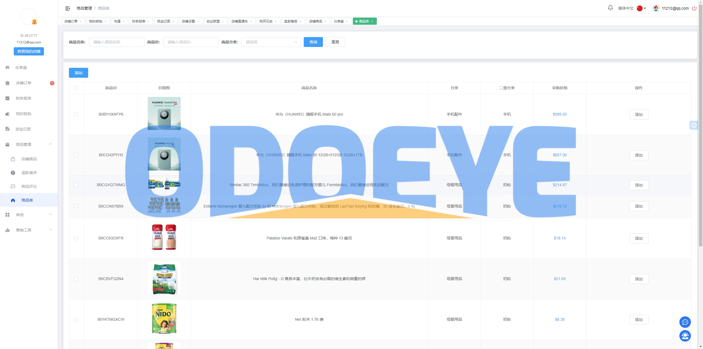Click the 店铺订单 clipboard sidebar icon
Viewport: 703px width, 349px height.
[7, 83]
